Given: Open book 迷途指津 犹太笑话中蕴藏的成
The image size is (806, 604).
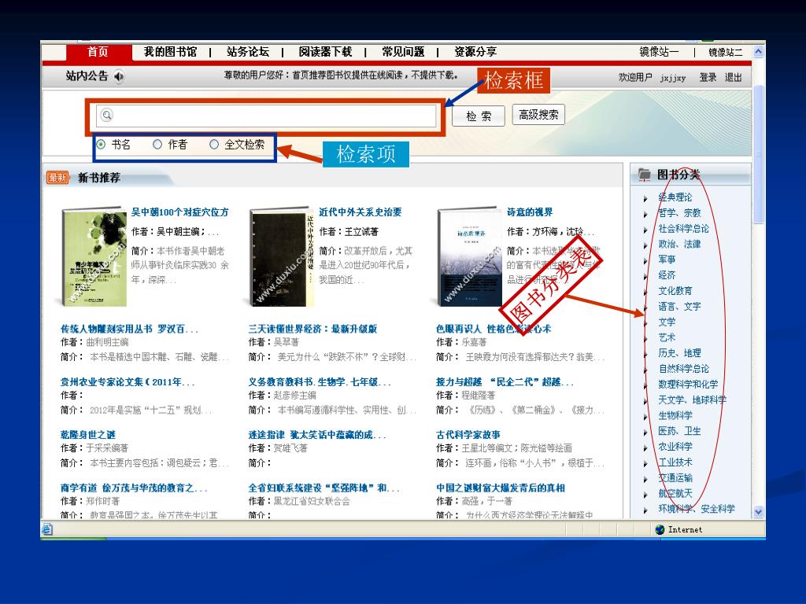Looking at the screenshot, I should point(317,435).
